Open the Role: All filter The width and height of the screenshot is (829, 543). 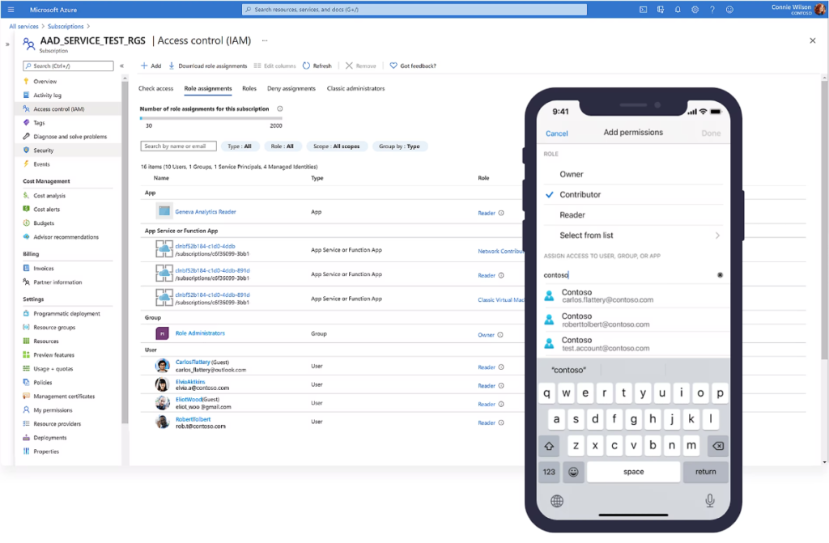(x=284, y=146)
